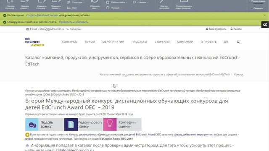Screen dimensions: 269x151
Task: Click the pink lightbulb Критерии оценки icon
Action: [x=110, y=125]
